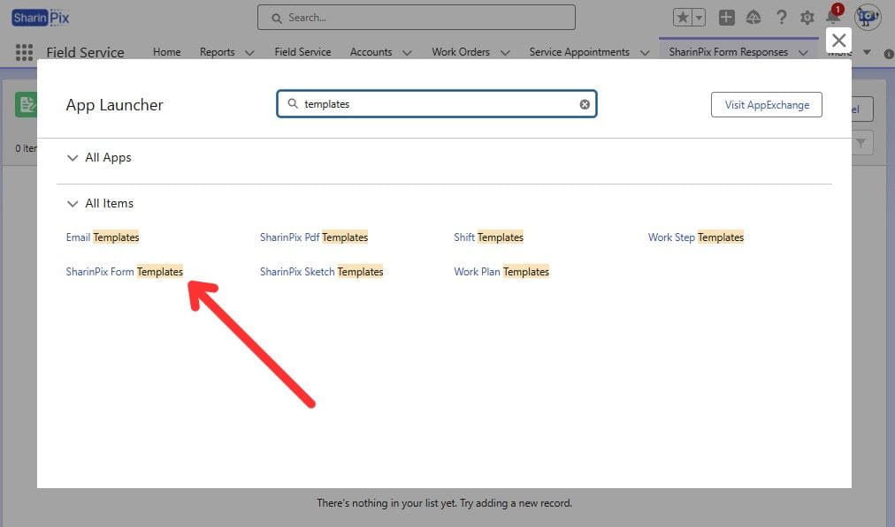
Task: Select the Work Orders tab
Action: [461, 52]
